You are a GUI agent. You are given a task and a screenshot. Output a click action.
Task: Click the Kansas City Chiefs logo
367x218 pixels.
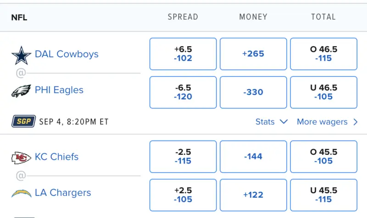[x=21, y=158]
